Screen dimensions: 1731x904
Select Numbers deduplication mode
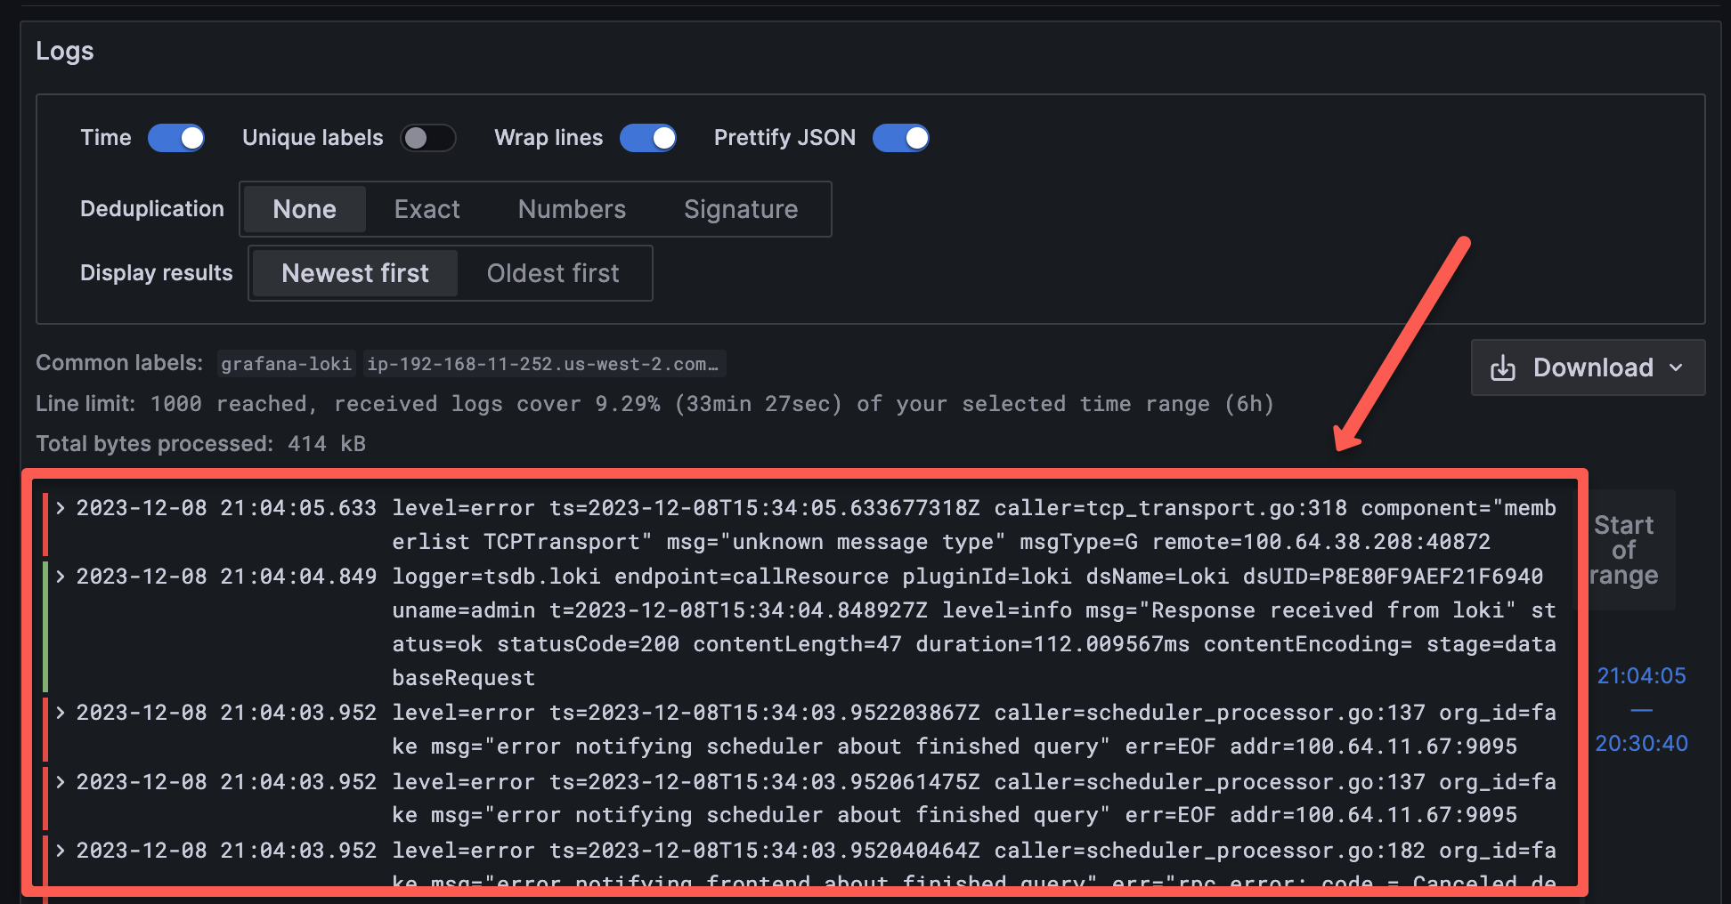pyautogui.click(x=571, y=209)
